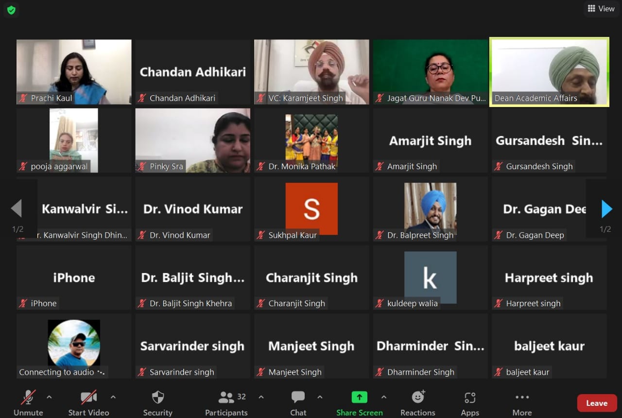Expand audio options arrow beside Unmute

tap(49, 397)
